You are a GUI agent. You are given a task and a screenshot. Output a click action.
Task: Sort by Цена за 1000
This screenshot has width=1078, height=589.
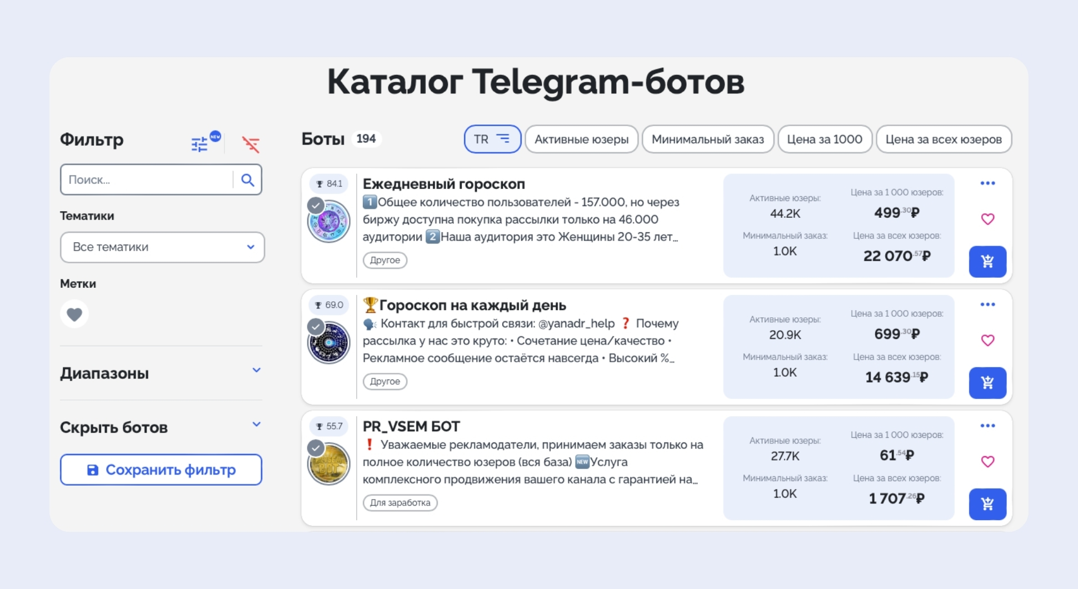point(824,139)
